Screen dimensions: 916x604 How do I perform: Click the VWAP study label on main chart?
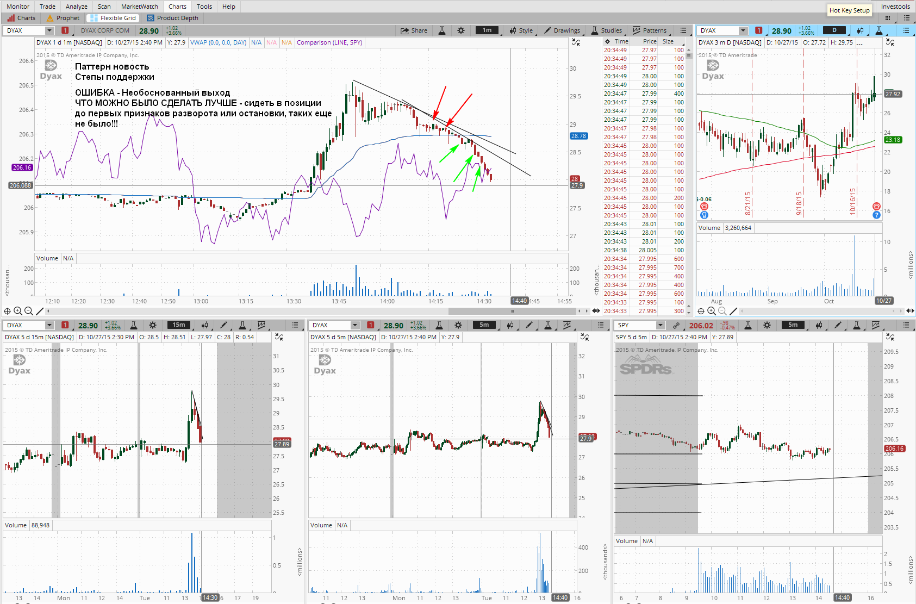point(219,42)
